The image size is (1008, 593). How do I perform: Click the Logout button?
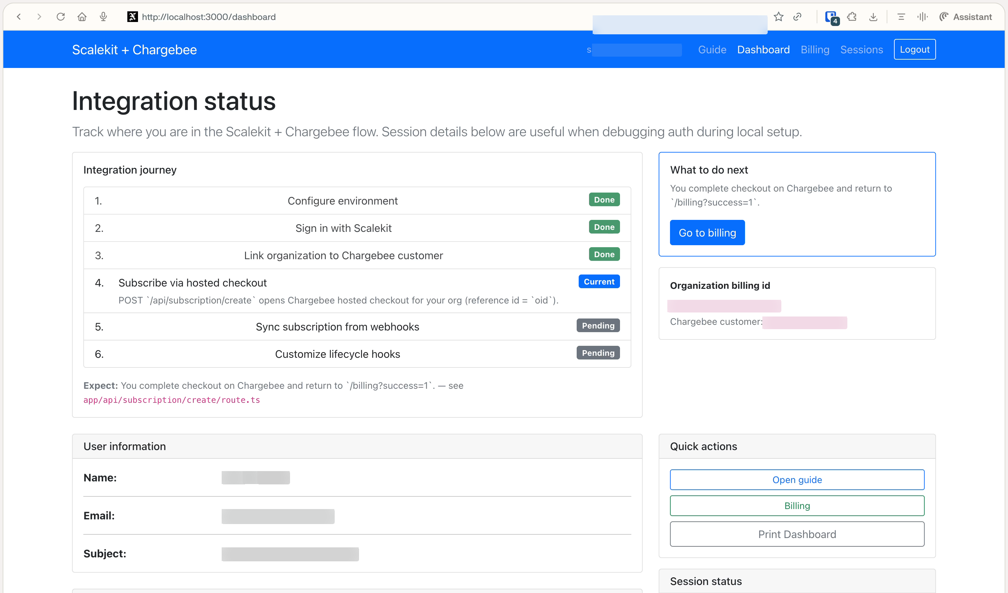pos(914,49)
